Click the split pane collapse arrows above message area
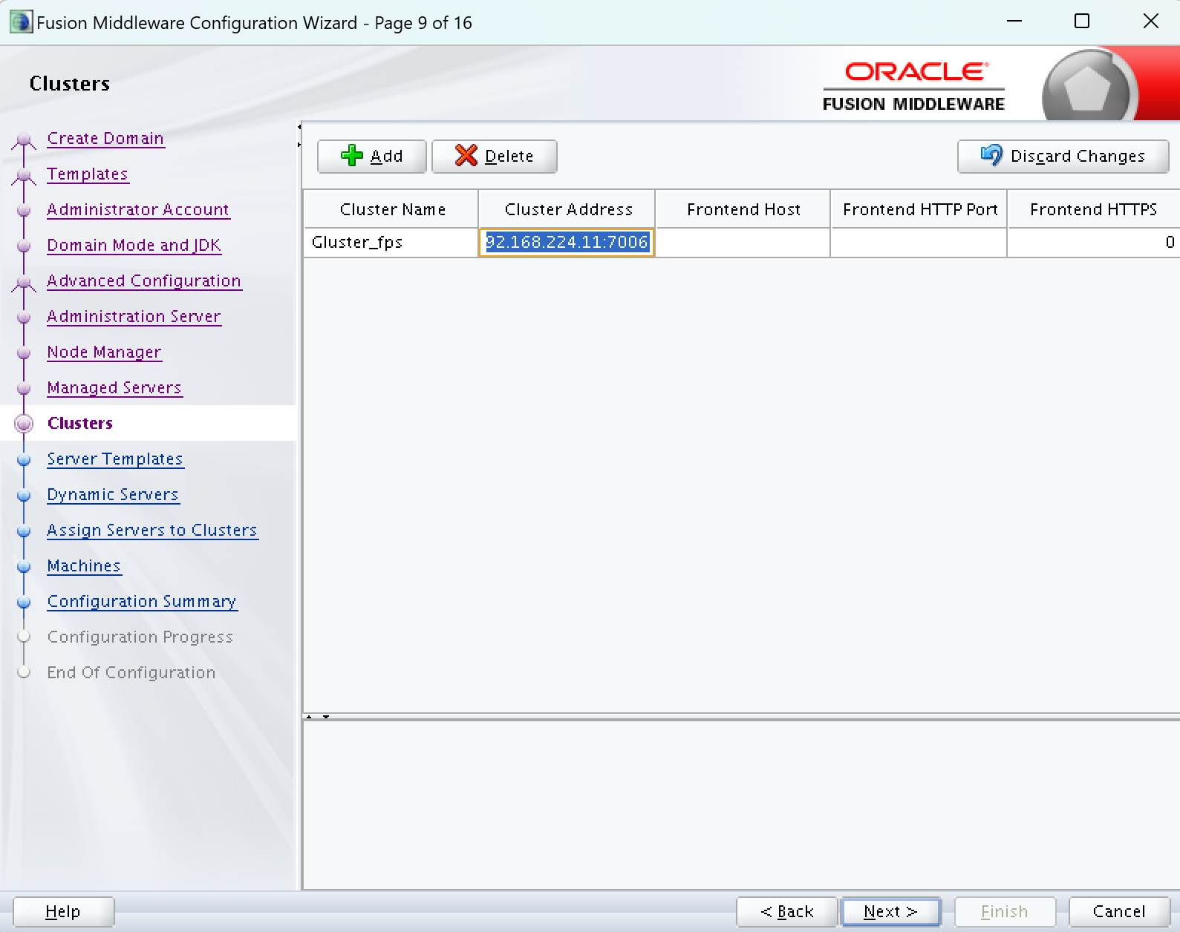 pyautogui.click(x=317, y=717)
